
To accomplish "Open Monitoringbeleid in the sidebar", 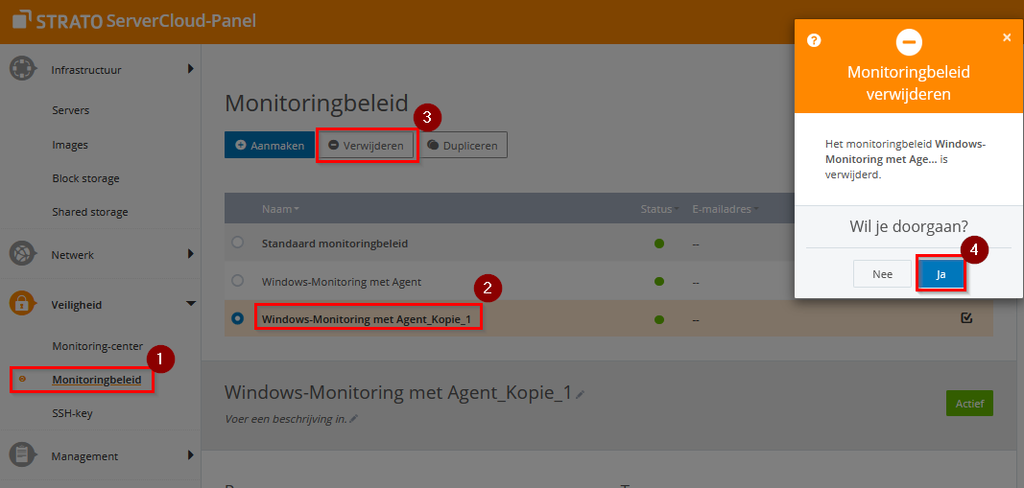I will pos(97,380).
